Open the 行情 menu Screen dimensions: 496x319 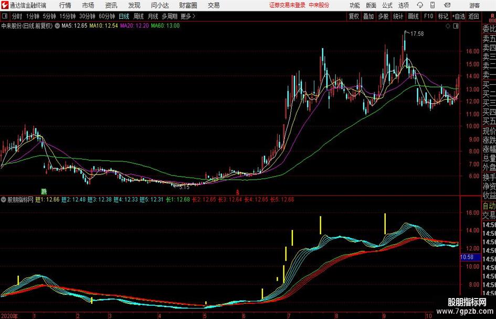(x=65, y=5)
